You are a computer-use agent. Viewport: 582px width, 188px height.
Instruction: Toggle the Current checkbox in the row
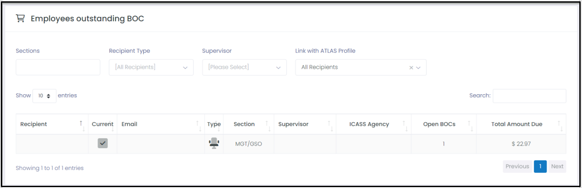[x=103, y=143]
